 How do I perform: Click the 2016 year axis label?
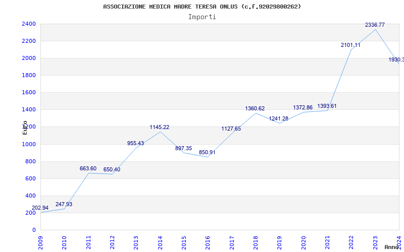click(208, 242)
